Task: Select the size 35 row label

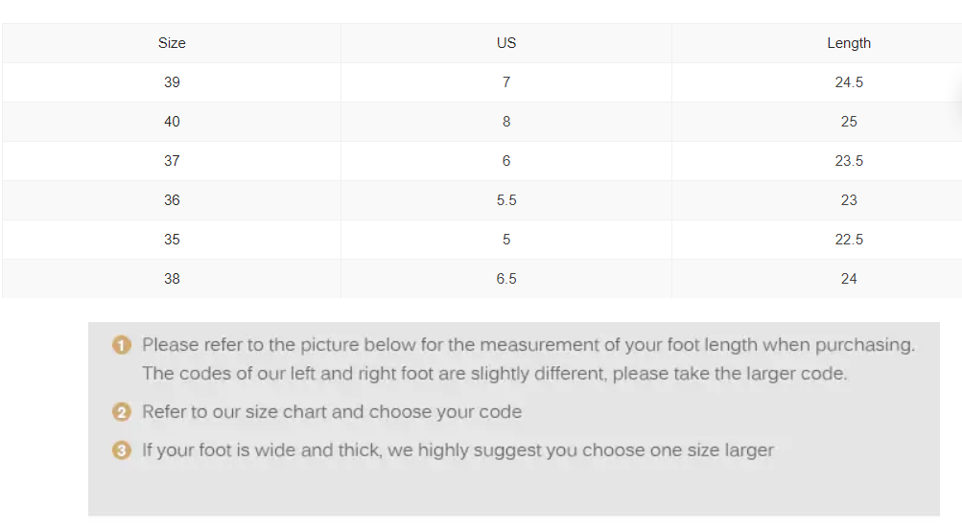Action: click(x=172, y=240)
